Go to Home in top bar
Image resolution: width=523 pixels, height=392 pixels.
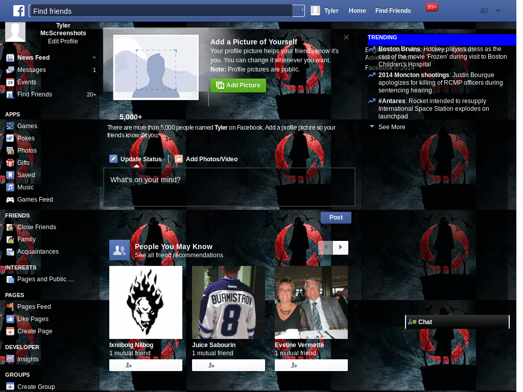(x=357, y=11)
